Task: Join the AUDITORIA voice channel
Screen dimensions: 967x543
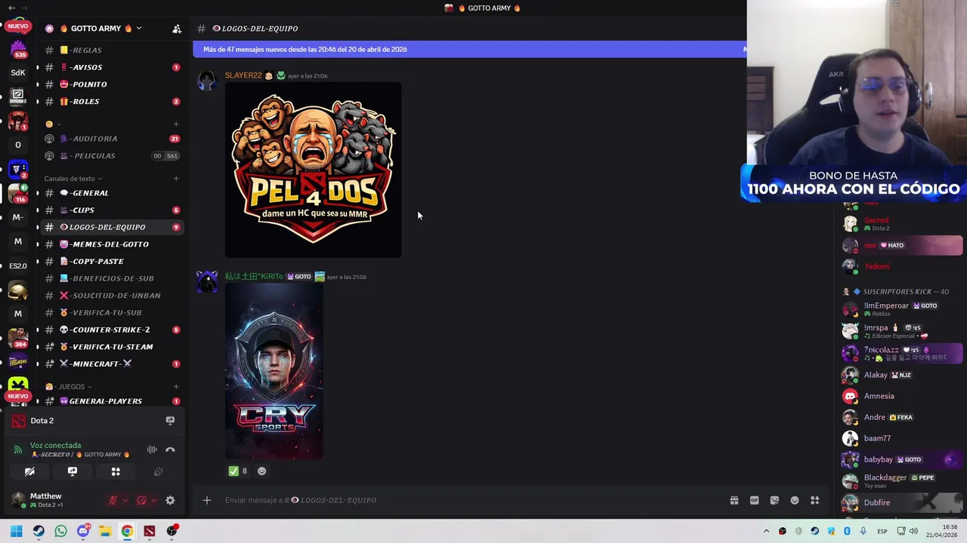Action: click(112, 139)
